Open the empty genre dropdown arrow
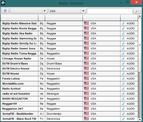The image size is (143, 122). pyautogui.click(x=45, y=11)
